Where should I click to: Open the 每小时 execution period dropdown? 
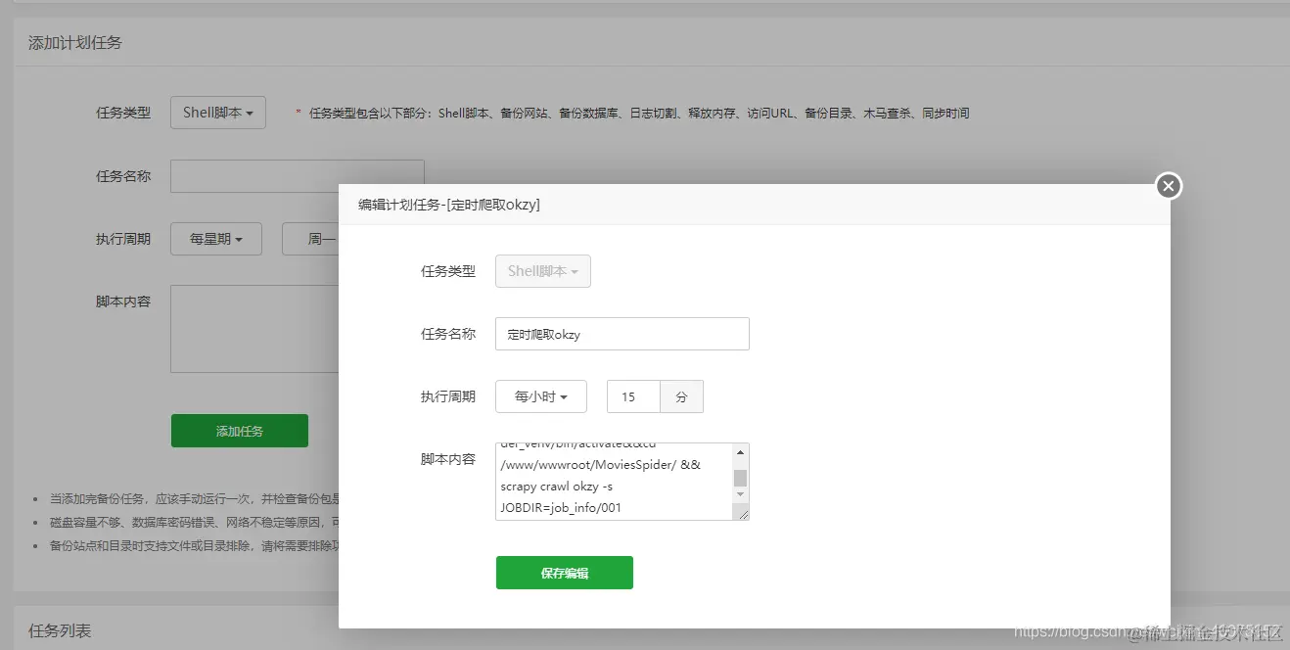tap(541, 396)
